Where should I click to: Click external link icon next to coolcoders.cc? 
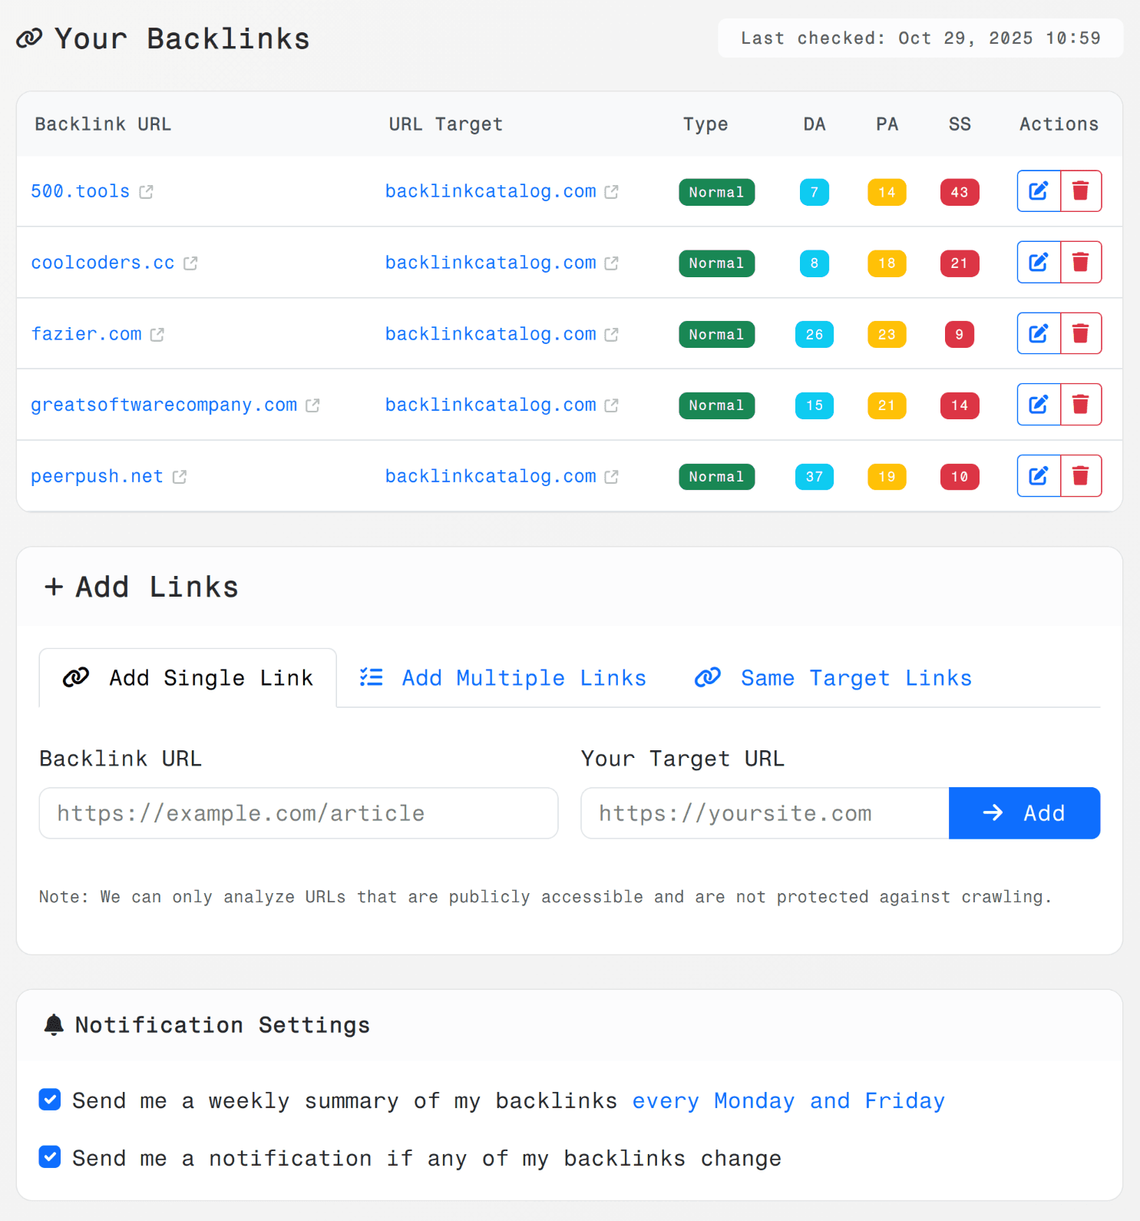190,263
